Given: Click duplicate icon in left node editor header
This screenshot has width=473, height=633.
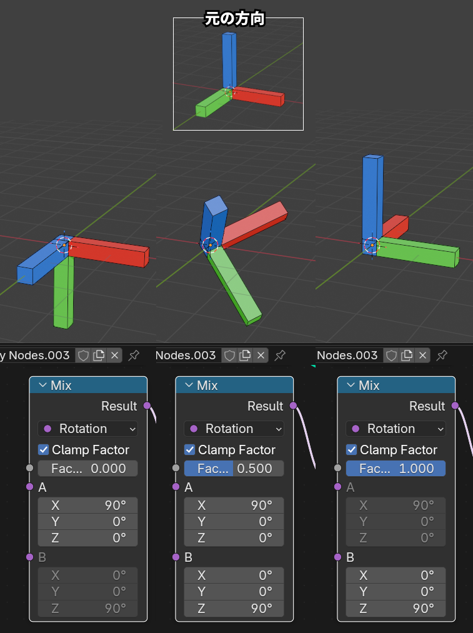Looking at the screenshot, I should (99, 356).
